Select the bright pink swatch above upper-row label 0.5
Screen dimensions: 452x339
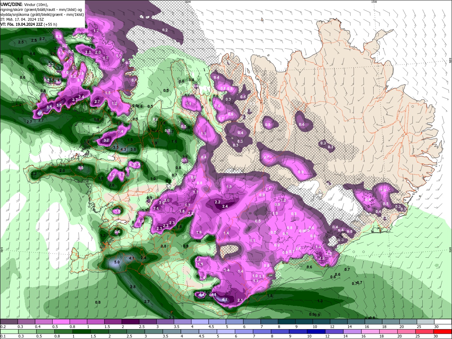point(61,322)
